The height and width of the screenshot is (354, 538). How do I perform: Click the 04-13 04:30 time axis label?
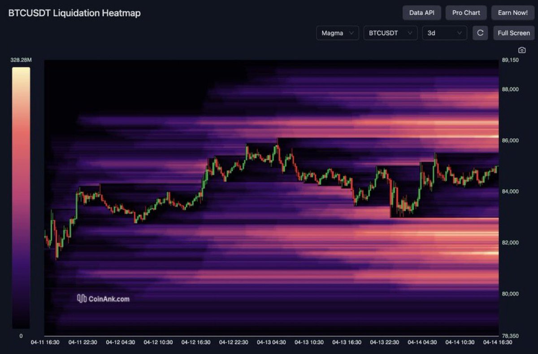click(271, 342)
